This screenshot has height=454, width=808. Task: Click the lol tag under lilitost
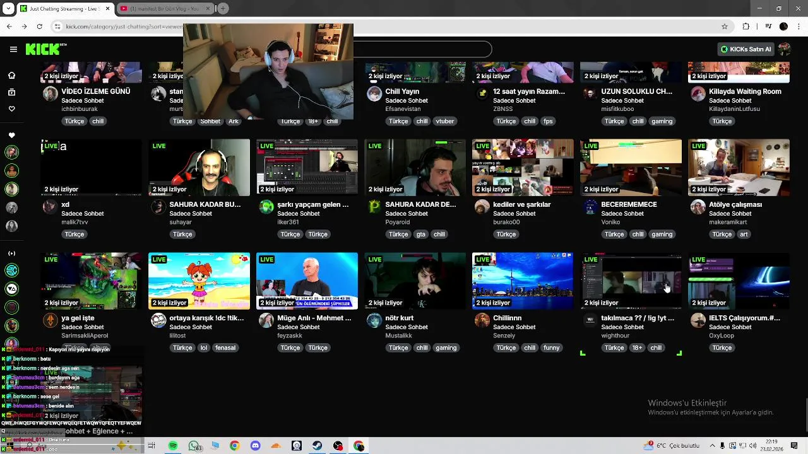point(203,347)
